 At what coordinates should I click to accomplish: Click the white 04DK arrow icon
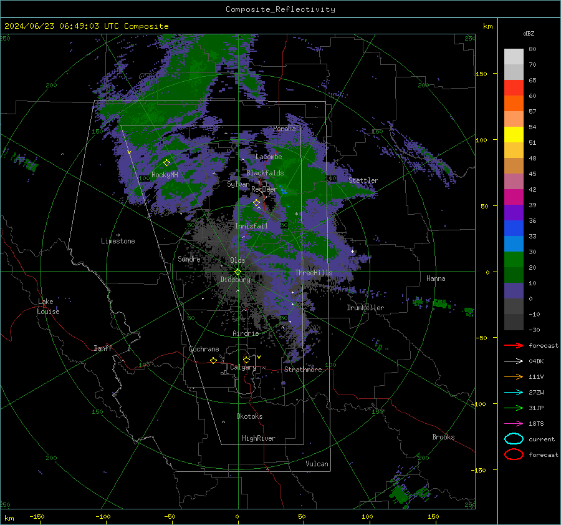point(514,361)
